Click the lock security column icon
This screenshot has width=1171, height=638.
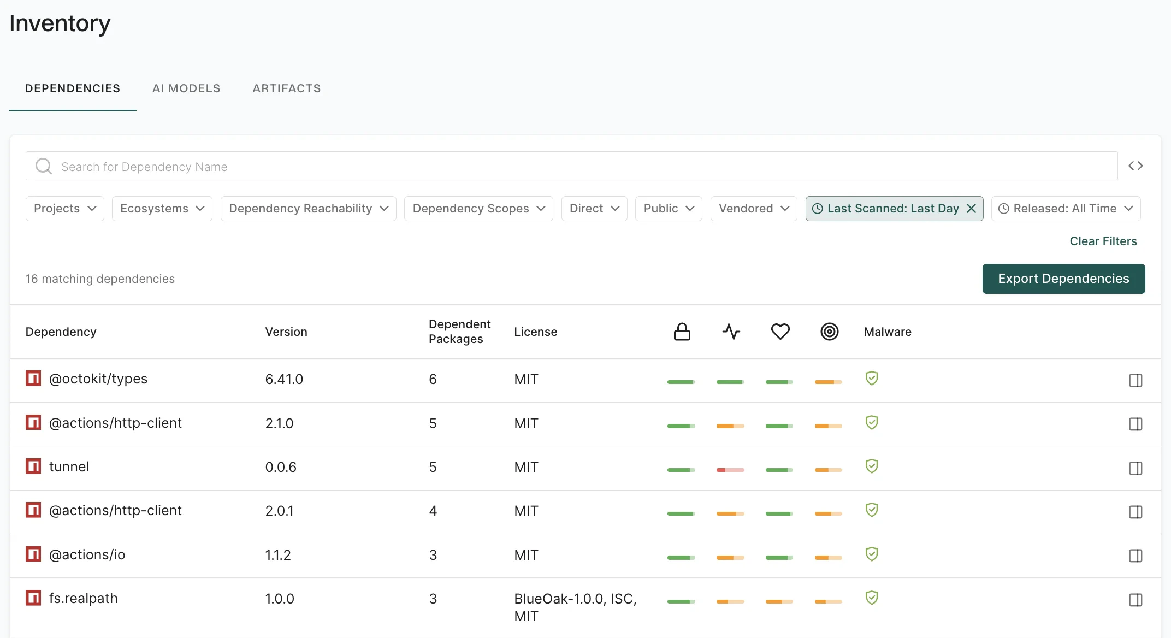click(682, 332)
